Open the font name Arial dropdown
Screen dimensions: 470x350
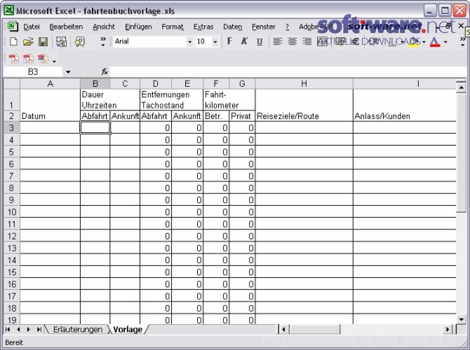(x=189, y=42)
